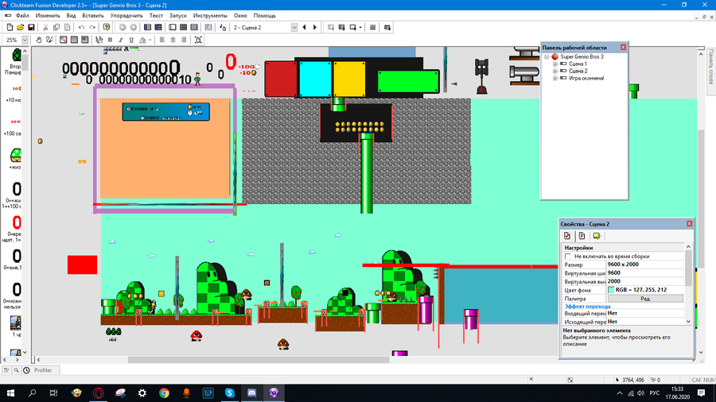Click the Profiler label in bottom bar
Screen dimensions: 716x402
coord(43,370)
